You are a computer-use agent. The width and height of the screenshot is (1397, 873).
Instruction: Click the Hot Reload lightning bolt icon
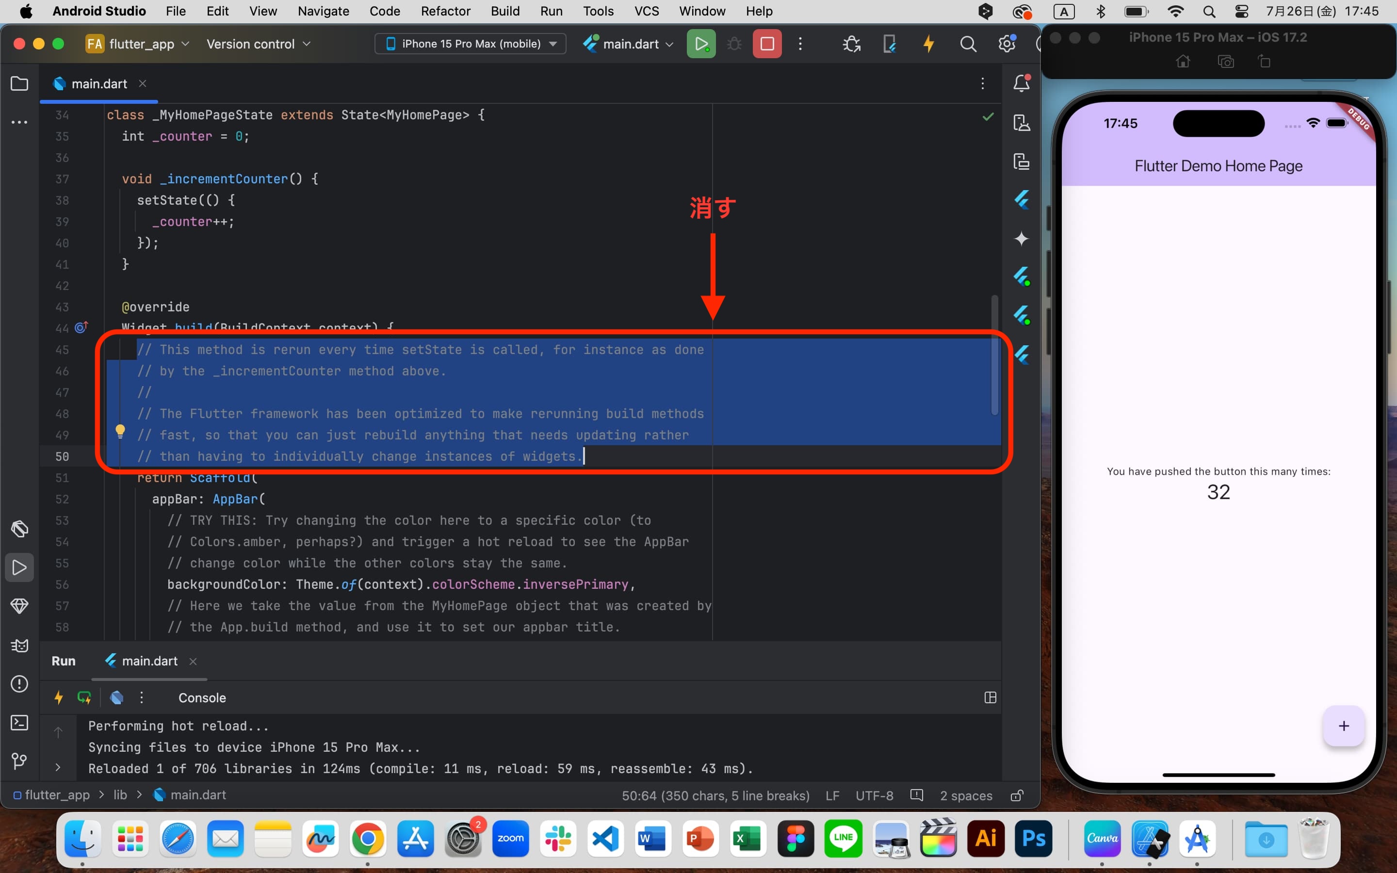click(927, 44)
